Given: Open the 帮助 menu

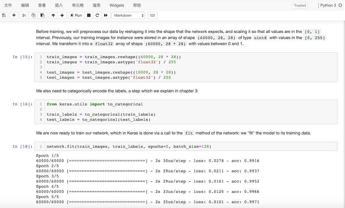Looking at the screenshot, I should point(137,5).
